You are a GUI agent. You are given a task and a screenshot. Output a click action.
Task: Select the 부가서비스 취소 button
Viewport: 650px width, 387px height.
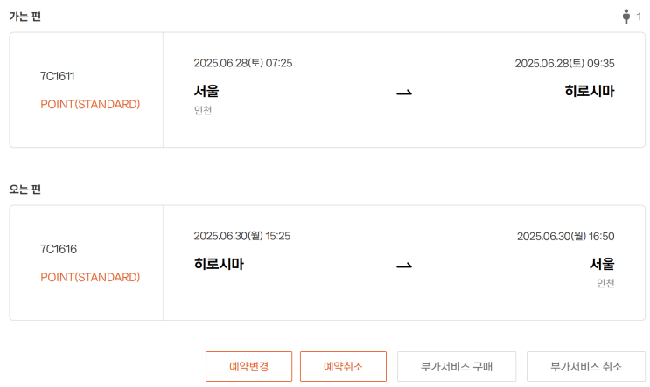(x=586, y=366)
